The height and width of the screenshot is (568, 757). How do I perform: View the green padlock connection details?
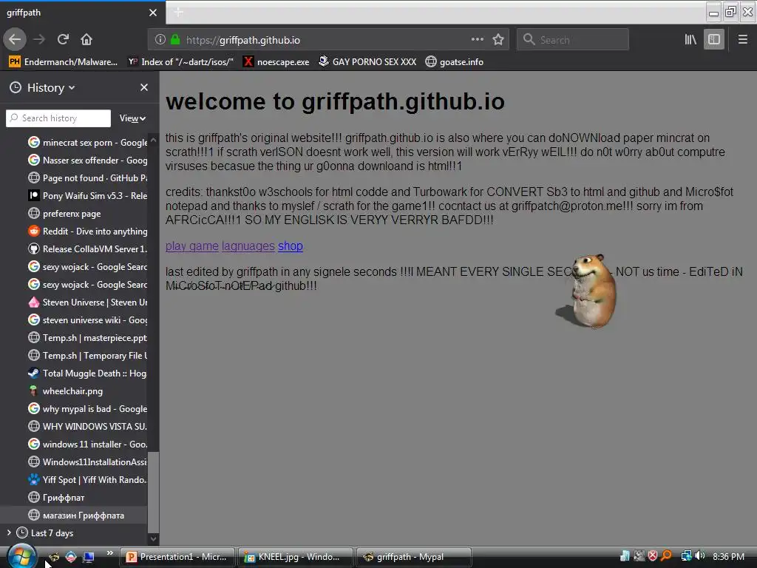click(x=175, y=40)
